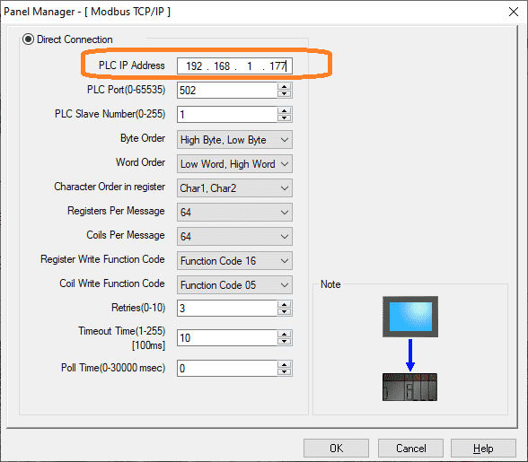Select the Direct Connection radio button
The width and height of the screenshot is (528, 462).
coord(29,39)
